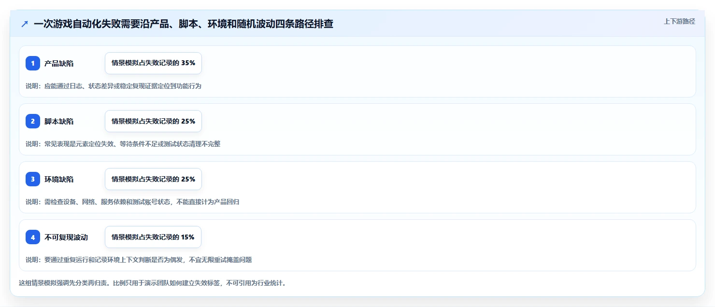Click the header title about 四条路径排查
This screenshot has height=307, width=715.
pos(184,24)
